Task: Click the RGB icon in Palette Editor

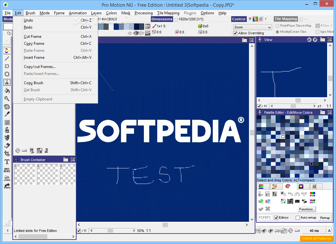Action: click(312, 194)
